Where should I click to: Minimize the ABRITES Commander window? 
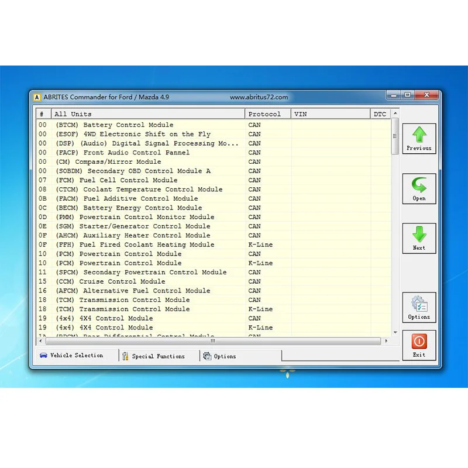(394, 95)
